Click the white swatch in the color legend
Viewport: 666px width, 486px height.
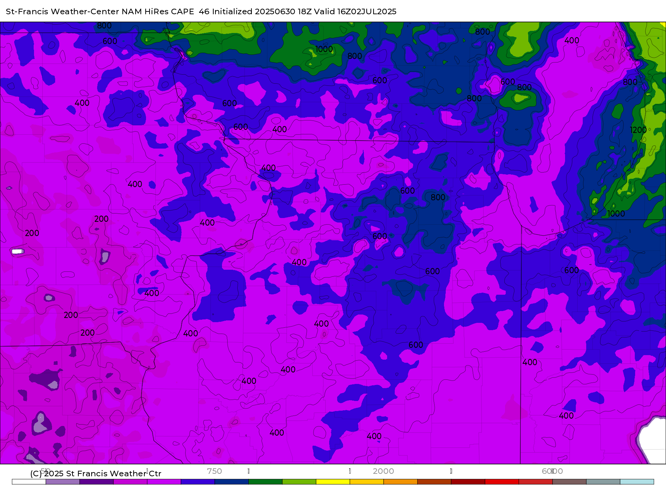point(29,482)
